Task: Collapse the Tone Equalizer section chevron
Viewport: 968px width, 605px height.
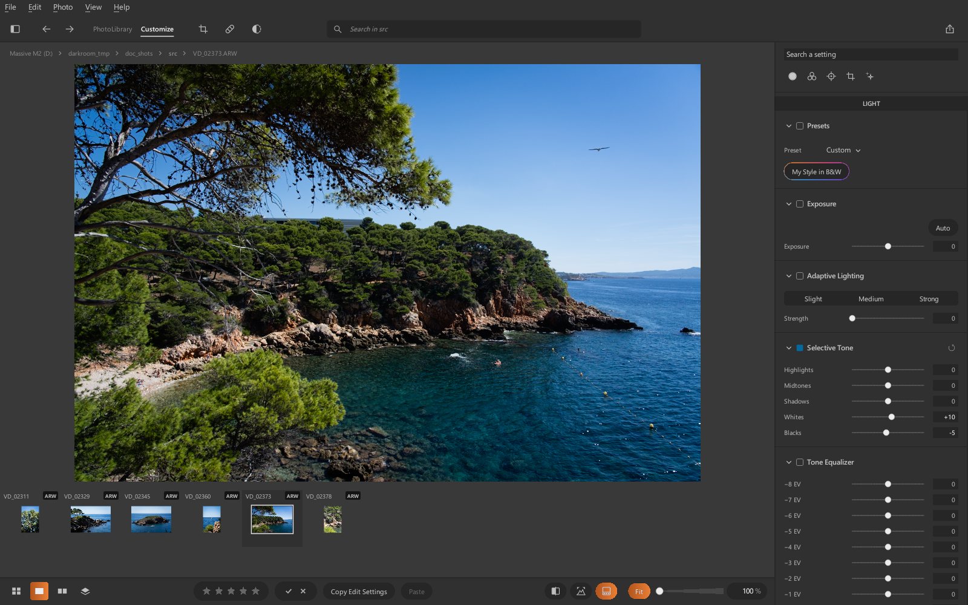Action: (788, 462)
